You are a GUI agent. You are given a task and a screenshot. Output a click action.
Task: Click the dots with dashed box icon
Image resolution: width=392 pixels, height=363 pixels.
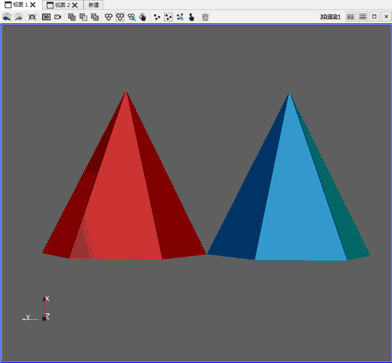coord(168,17)
